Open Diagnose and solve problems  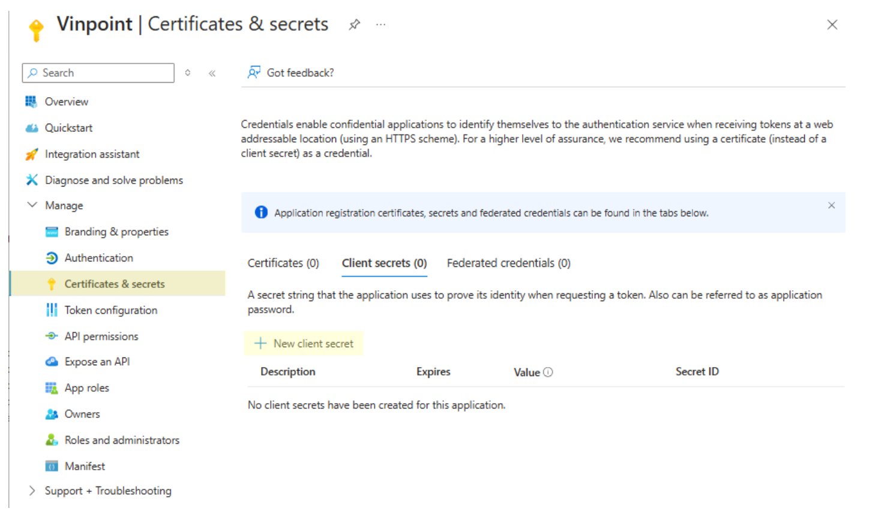click(114, 180)
